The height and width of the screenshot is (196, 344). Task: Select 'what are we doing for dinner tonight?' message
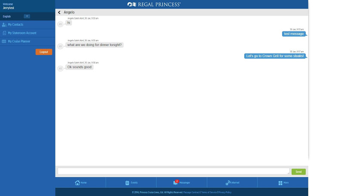click(x=94, y=45)
